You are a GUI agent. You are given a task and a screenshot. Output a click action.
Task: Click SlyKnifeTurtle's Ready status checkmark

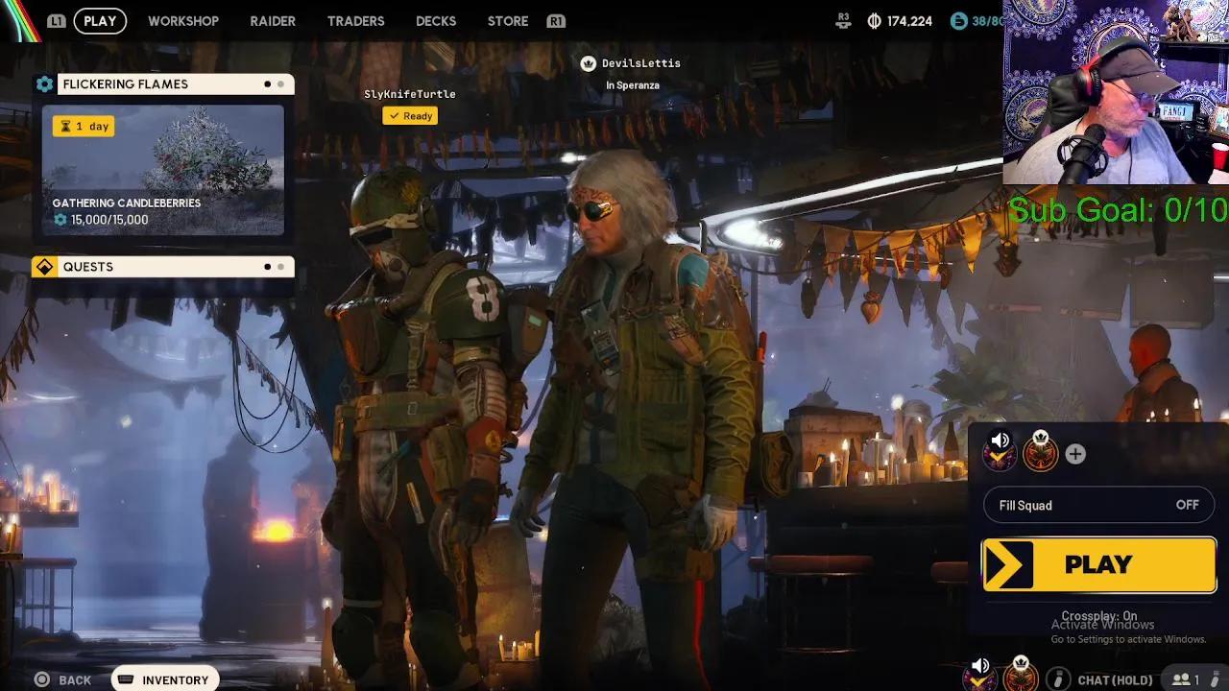click(x=395, y=115)
